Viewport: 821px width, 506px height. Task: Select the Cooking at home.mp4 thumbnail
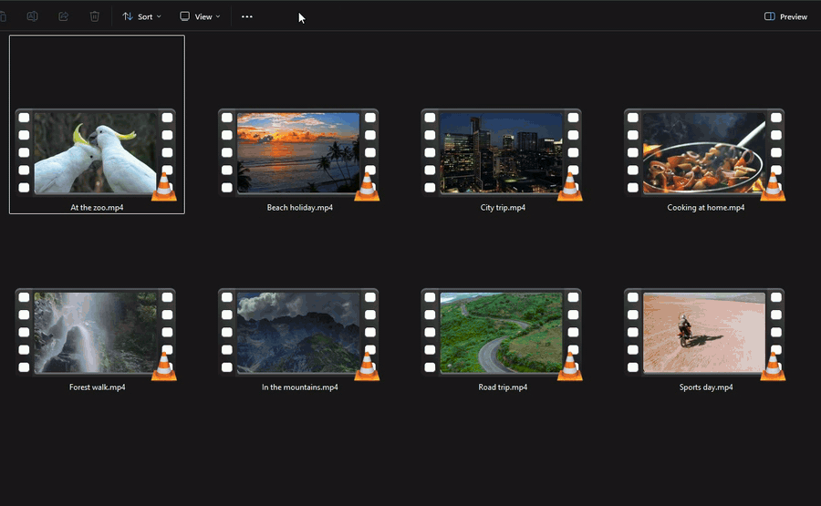pos(704,152)
